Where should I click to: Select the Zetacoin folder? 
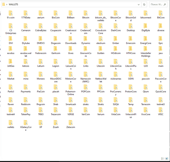(71, 124)
